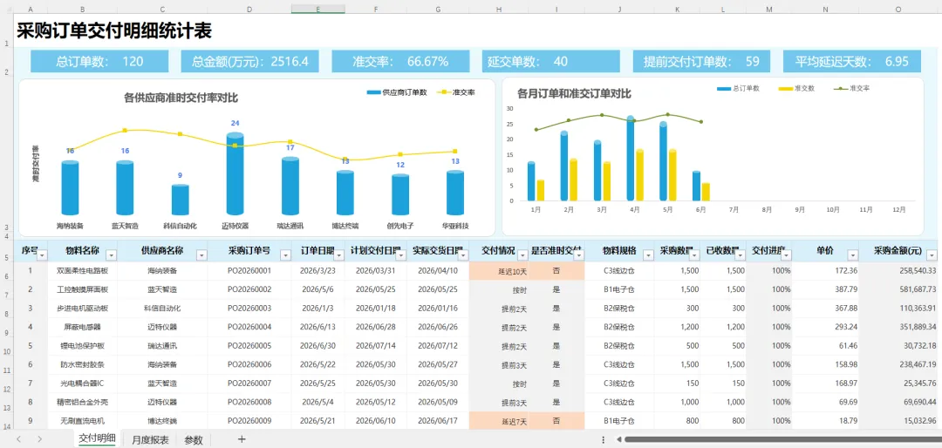Screen dimensions: 942x448
Task: Click the blue 供应商订单数 legend marker
Action: click(x=373, y=92)
